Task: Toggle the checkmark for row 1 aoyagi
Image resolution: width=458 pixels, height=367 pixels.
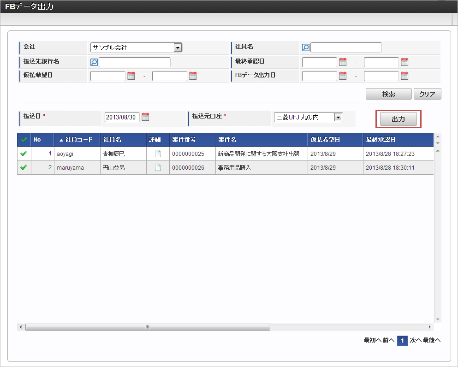Action: (24, 154)
